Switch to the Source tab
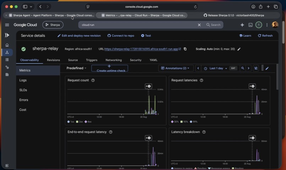 point(73,60)
